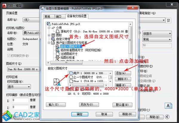Click tree view scroll left arrow
The height and width of the screenshot is (123, 179).
(x=48, y=63)
